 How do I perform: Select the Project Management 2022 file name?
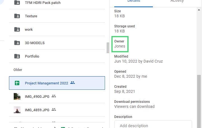coord(46,83)
